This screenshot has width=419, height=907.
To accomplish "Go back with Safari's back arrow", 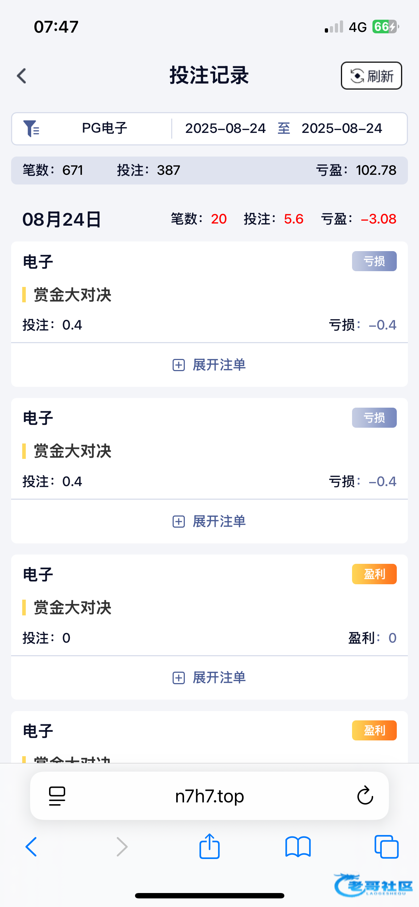I will click(x=32, y=847).
